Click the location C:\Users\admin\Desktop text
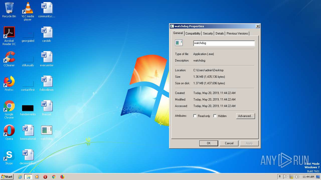Viewport: 321px width, 180px height. pyautogui.click(x=208, y=70)
